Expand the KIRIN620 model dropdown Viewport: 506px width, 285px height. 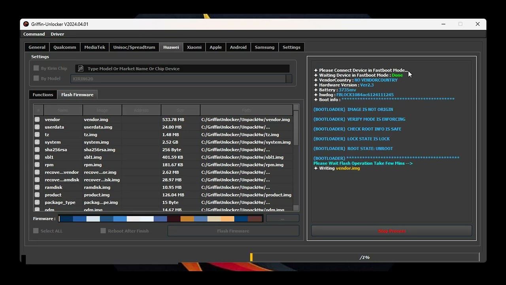[x=289, y=79]
